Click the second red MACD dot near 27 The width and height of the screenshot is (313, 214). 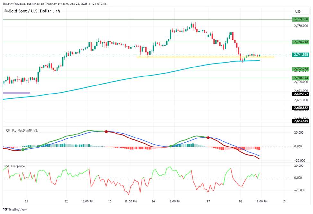coord(208,138)
